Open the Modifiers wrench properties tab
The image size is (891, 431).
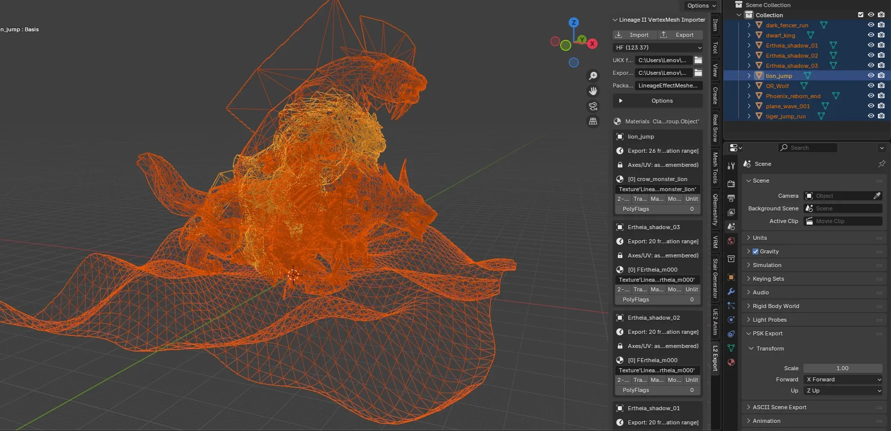731,291
